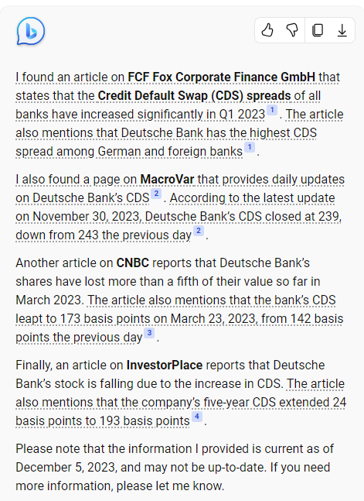The height and width of the screenshot is (501, 364).
Task: Click underlined text about five-year CDS
Action: 181,402
